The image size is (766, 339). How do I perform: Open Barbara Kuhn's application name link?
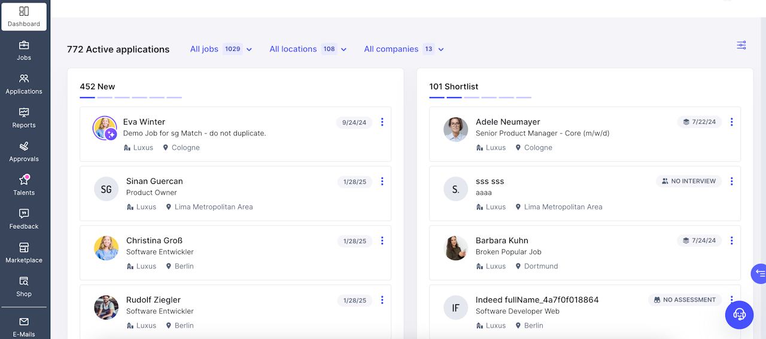pyautogui.click(x=501, y=240)
